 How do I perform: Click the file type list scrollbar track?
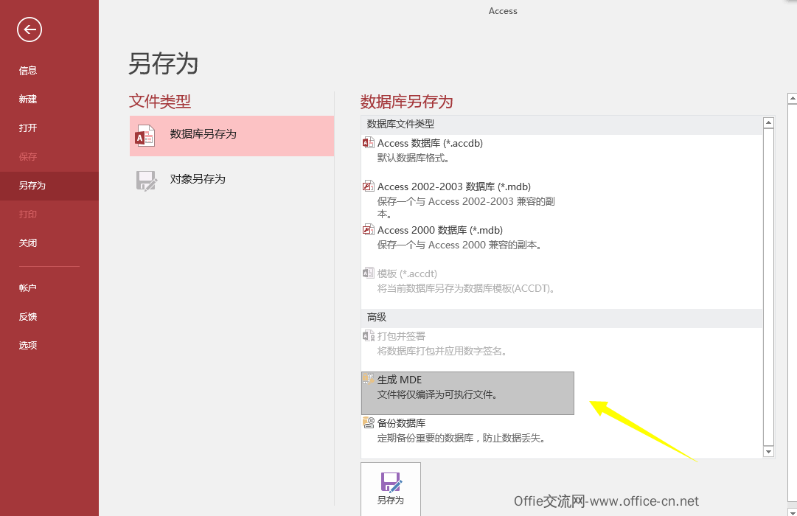[768, 287]
